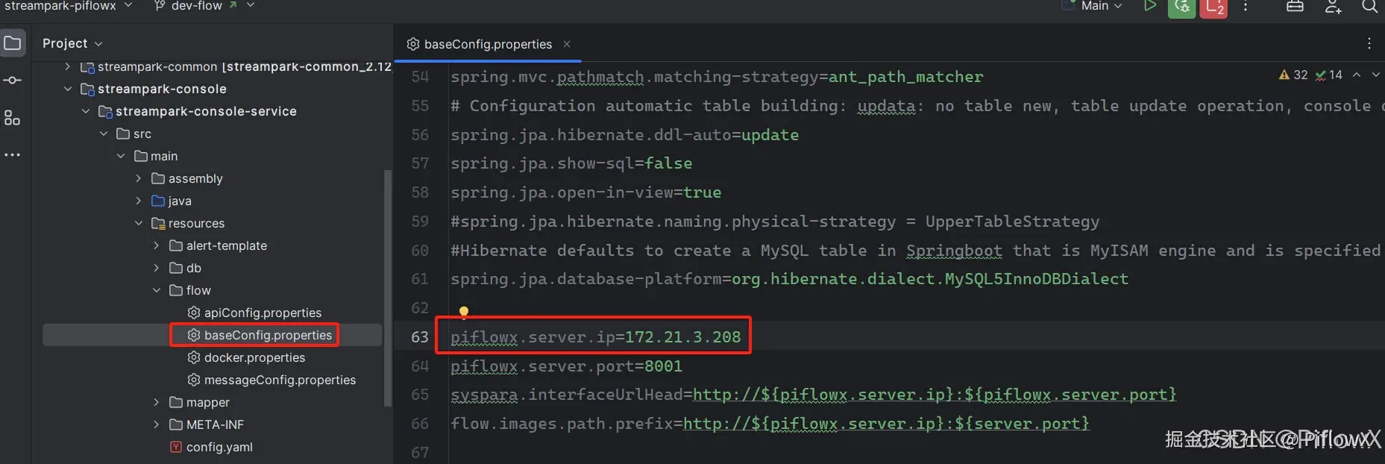Screen dimensions: 1385x464
Task: Click the red stop-with-counter icon
Action: (x=1213, y=7)
